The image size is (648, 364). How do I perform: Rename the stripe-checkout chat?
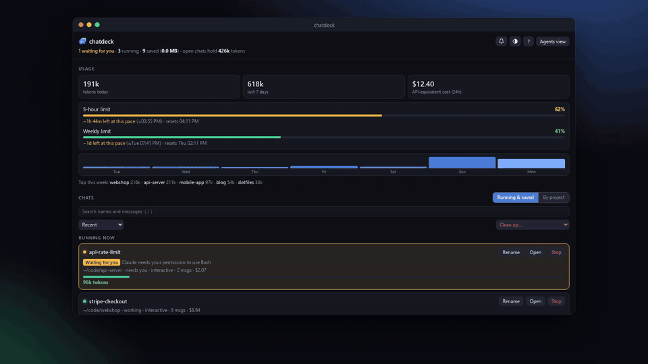pos(511,301)
